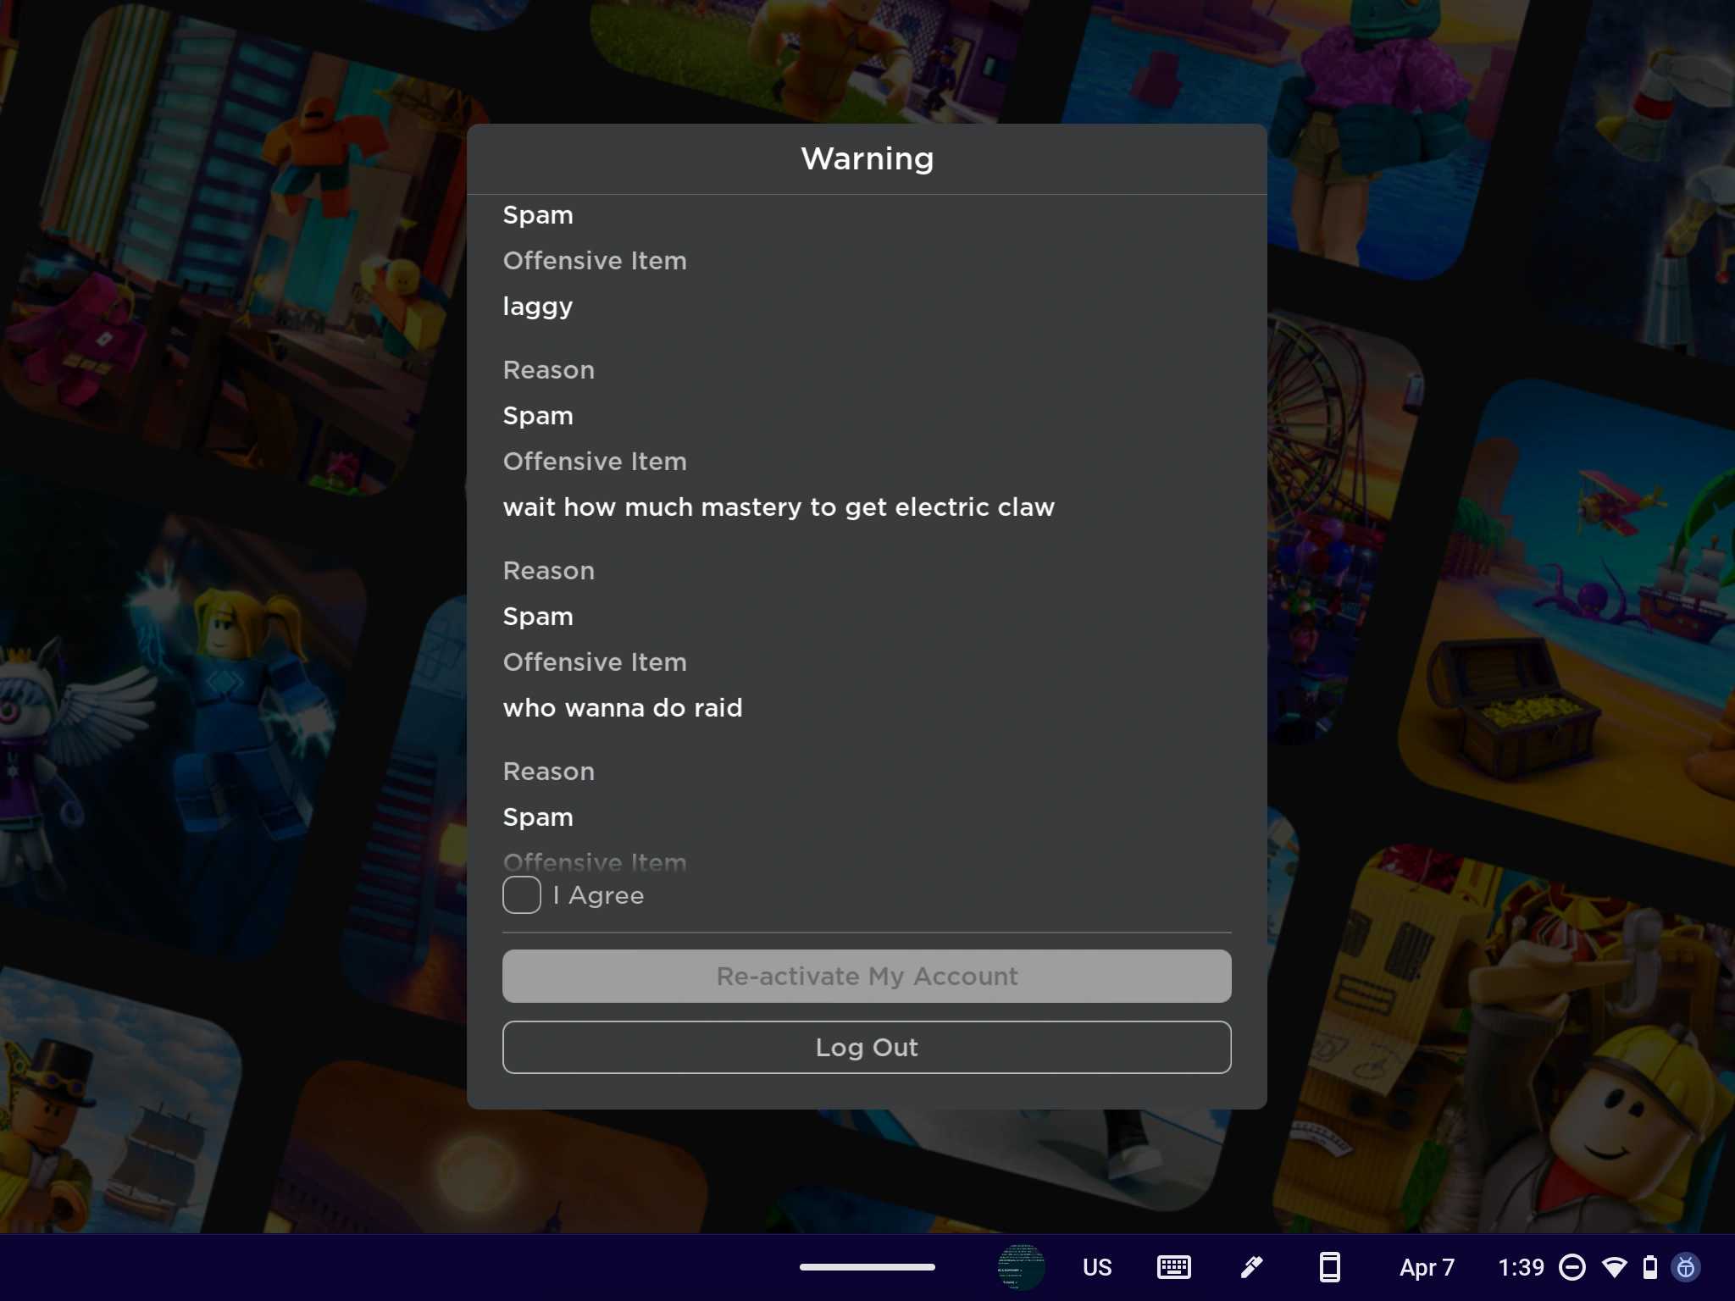Click the 'who wanna do raid' text
The image size is (1735, 1301).
(x=623, y=707)
